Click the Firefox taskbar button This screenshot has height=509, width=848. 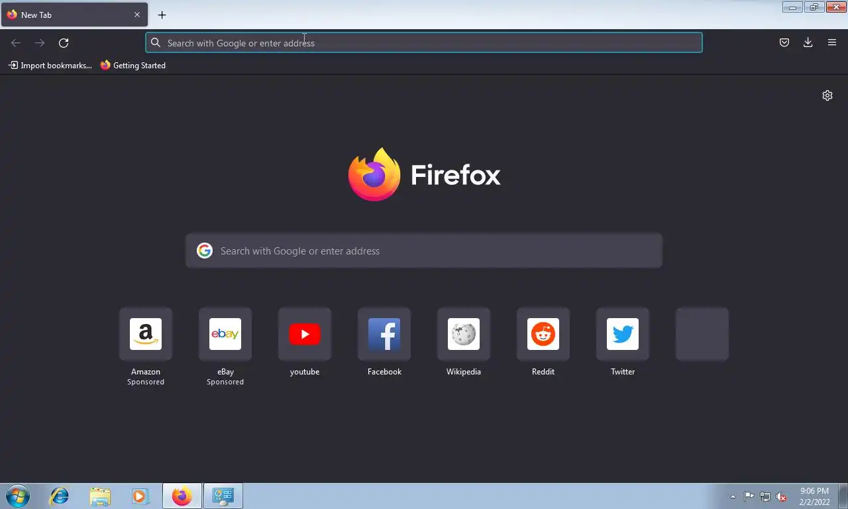pyautogui.click(x=182, y=496)
